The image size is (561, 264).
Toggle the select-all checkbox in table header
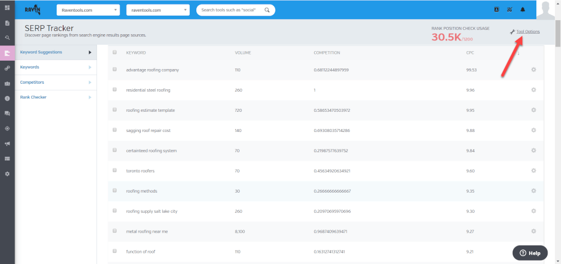click(x=115, y=52)
